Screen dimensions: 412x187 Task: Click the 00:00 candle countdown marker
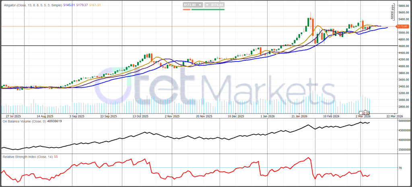[x=364, y=113]
